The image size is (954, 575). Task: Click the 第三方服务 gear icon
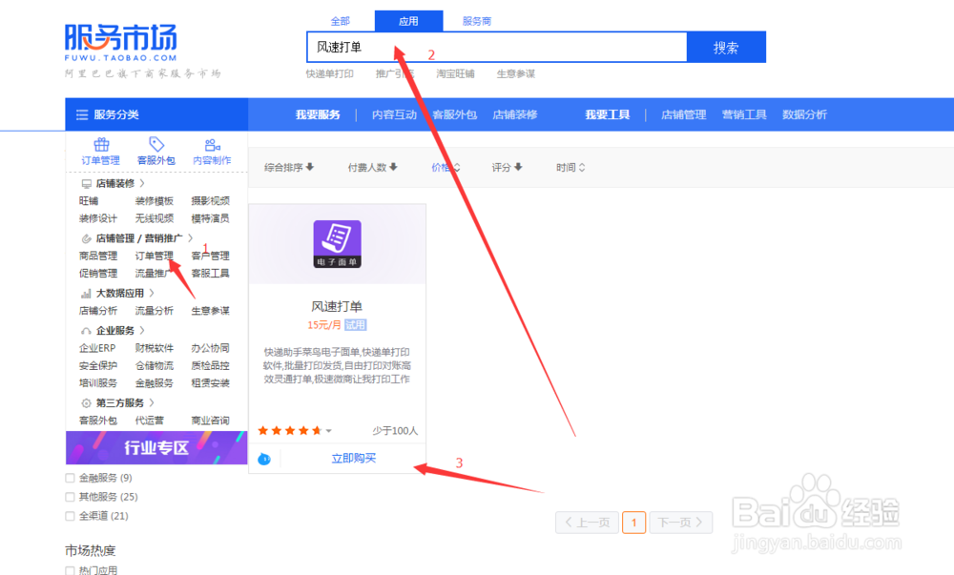[86, 403]
